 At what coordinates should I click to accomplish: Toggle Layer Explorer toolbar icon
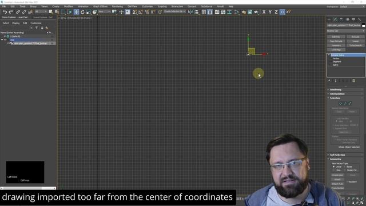tap(210, 11)
